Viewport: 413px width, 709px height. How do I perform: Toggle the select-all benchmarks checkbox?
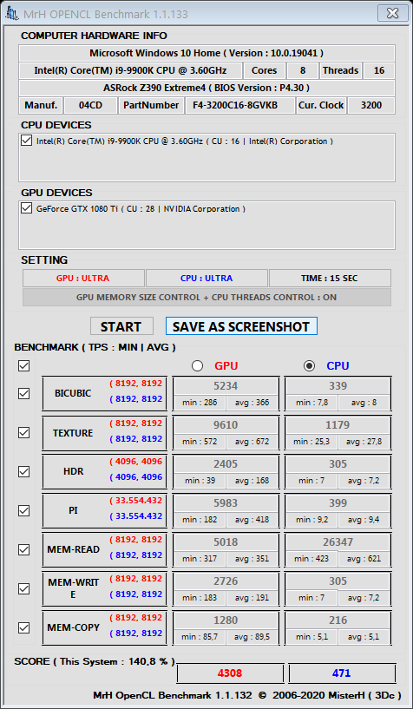point(24,366)
